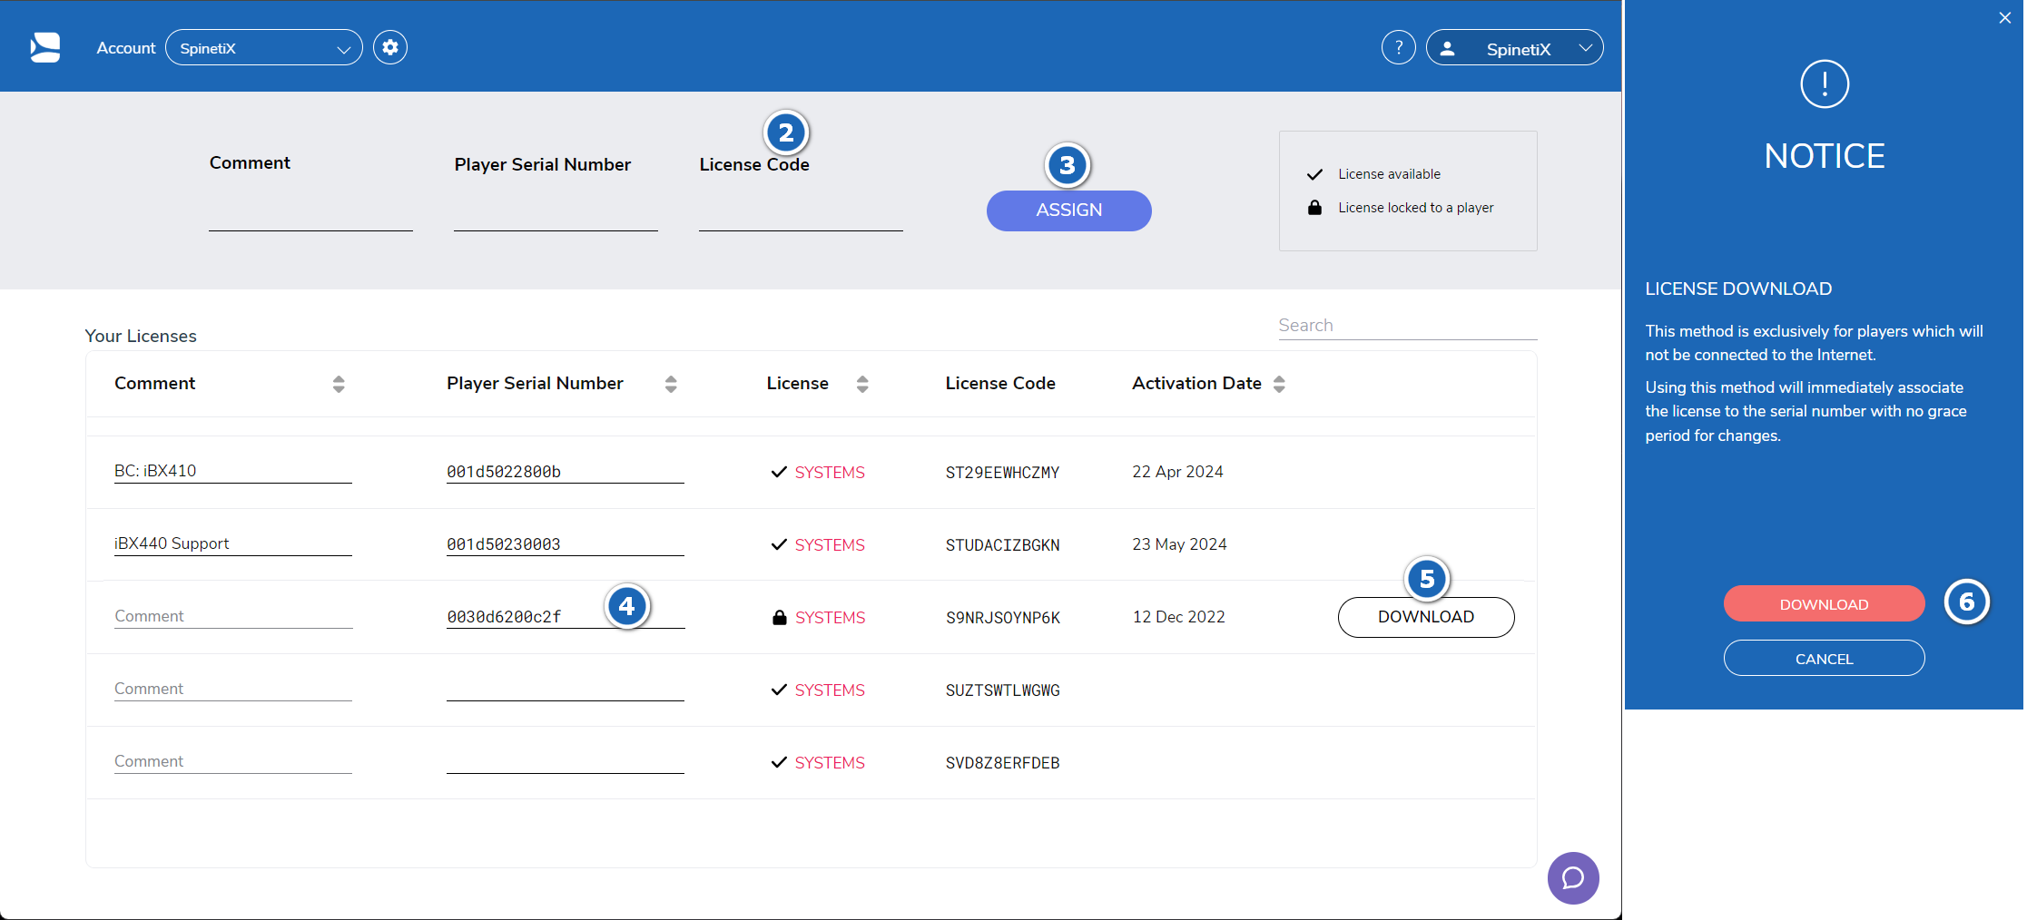The height and width of the screenshot is (920, 2027).
Task: Edit the 'iBX440 Support' comment field
Action: [x=232, y=543]
